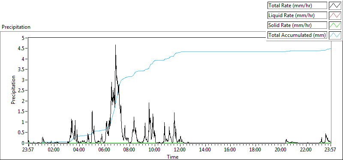
Task: Click the Total Accumulated blue plot sample icon
Action: click(x=335, y=35)
